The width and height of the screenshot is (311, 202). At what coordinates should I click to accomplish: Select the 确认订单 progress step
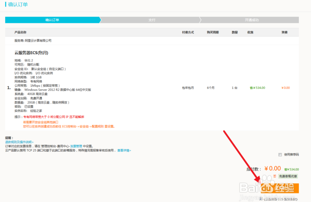tap(52, 20)
